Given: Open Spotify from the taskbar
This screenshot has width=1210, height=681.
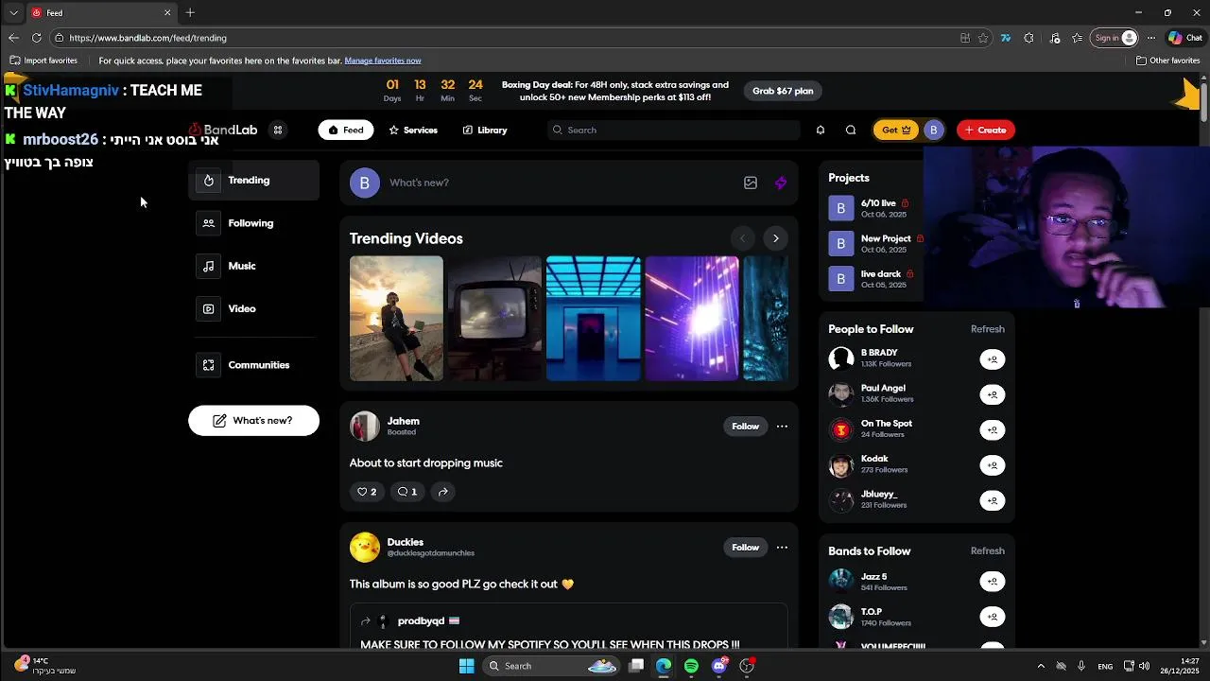Looking at the screenshot, I should [691, 666].
